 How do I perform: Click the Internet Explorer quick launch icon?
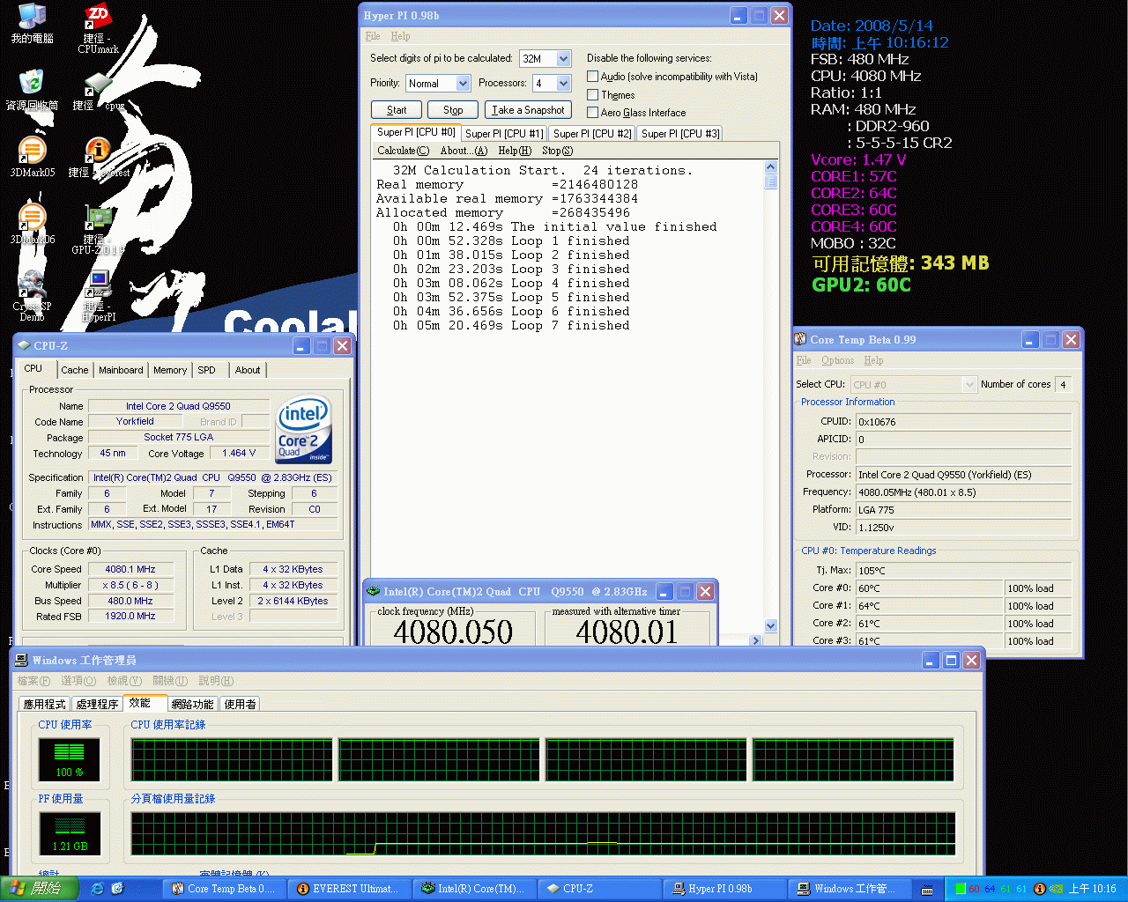pyautogui.click(x=97, y=889)
